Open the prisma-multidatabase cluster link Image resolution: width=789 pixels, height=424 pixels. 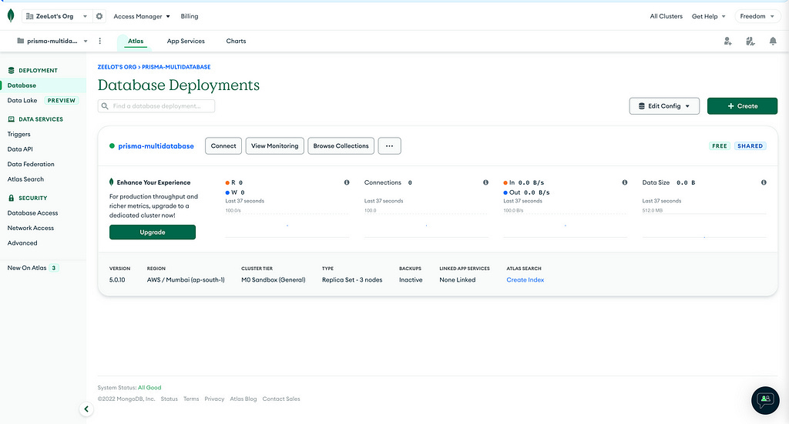[x=156, y=146]
